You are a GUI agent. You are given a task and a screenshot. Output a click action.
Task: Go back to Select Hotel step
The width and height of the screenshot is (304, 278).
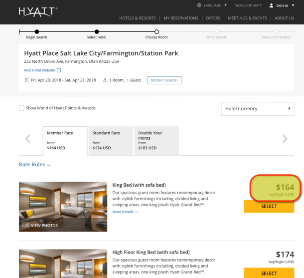point(97,31)
